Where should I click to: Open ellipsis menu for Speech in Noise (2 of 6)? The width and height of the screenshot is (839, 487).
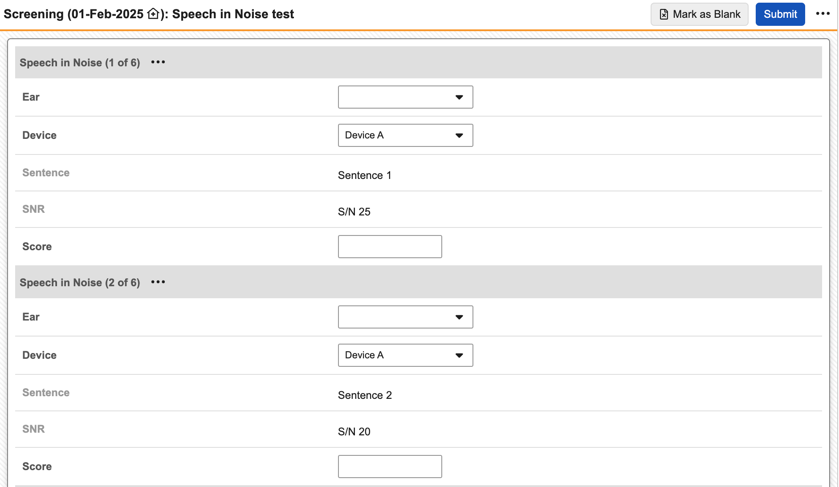click(x=158, y=282)
